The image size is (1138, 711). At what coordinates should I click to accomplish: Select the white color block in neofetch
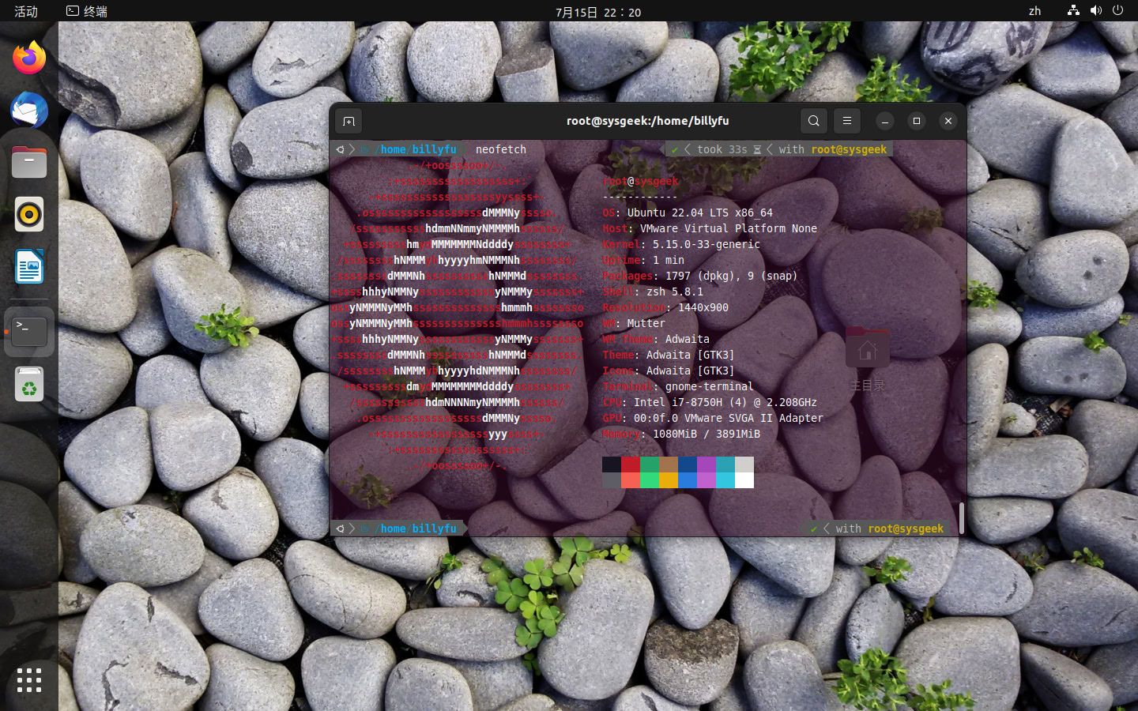tap(744, 480)
